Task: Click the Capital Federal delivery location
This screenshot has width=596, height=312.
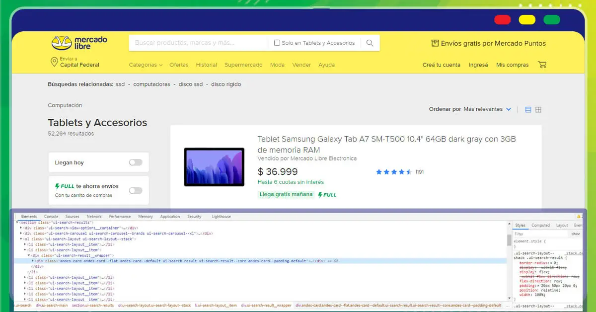Action: coord(79,65)
